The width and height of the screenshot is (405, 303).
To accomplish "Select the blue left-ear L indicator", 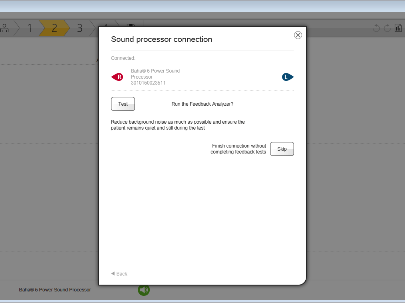I will pos(288,77).
